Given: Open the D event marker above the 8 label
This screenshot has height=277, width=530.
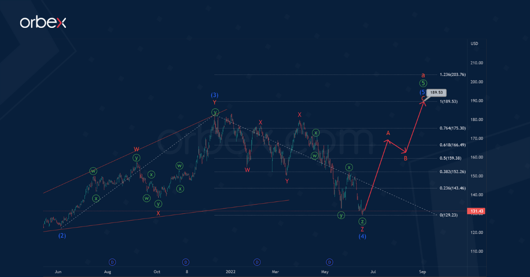Looking at the screenshot, I should tap(186, 262).
